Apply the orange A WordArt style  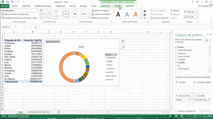pos(135,14)
